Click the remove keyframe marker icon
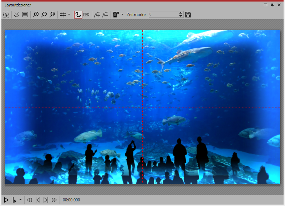This screenshot has width=285, height=206. [x=105, y=15]
